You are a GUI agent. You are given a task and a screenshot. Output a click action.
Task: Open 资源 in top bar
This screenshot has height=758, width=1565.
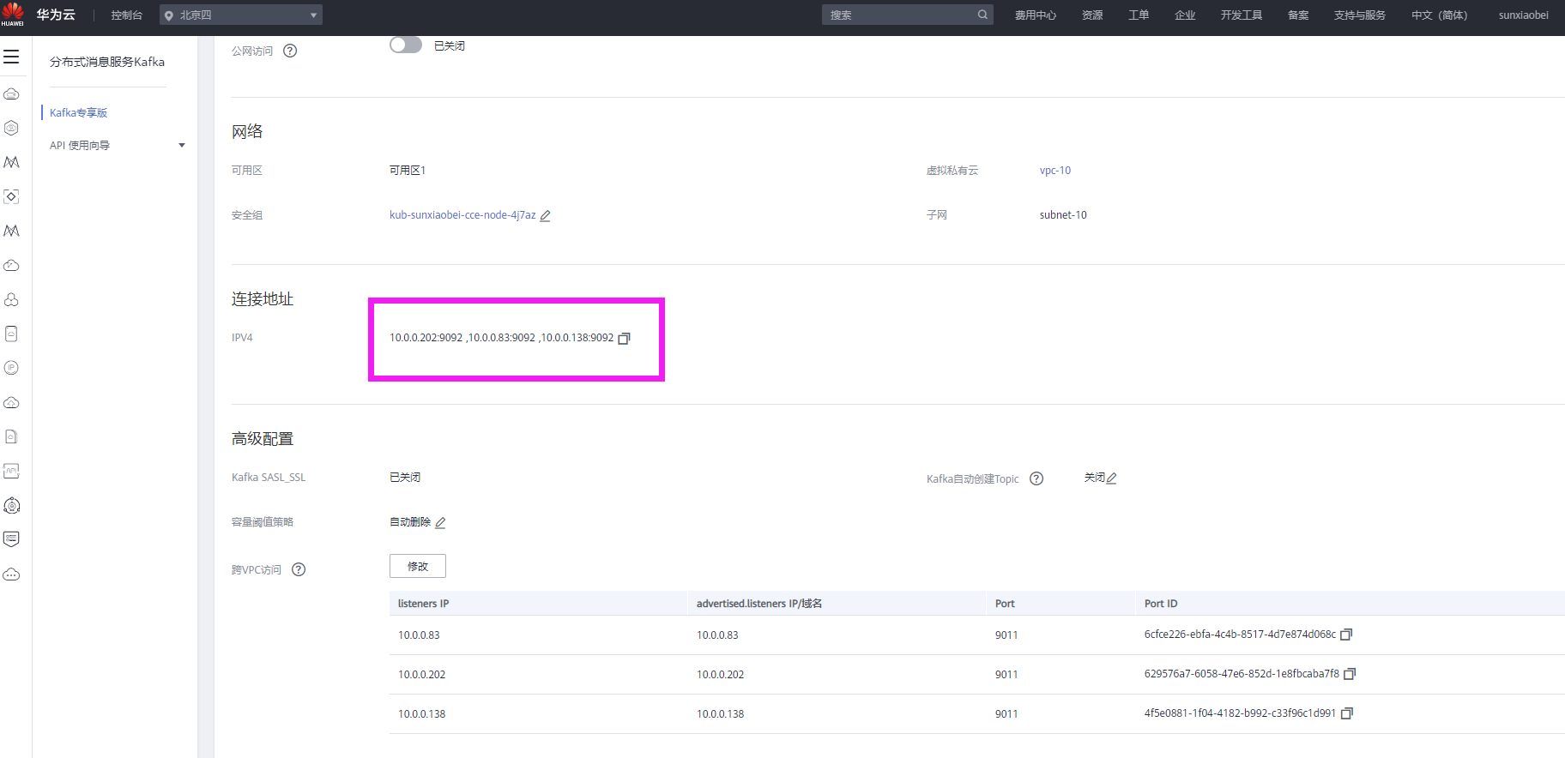(x=1092, y=15)
